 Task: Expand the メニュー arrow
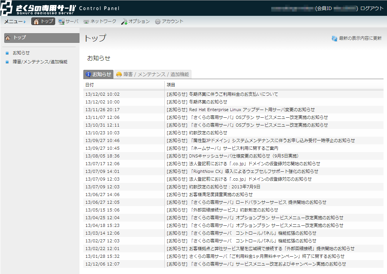tap(25, 22)
